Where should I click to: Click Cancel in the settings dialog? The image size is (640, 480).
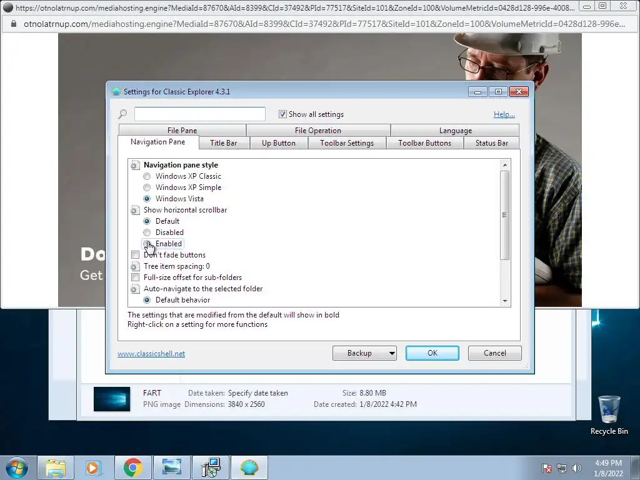point(495,353)
